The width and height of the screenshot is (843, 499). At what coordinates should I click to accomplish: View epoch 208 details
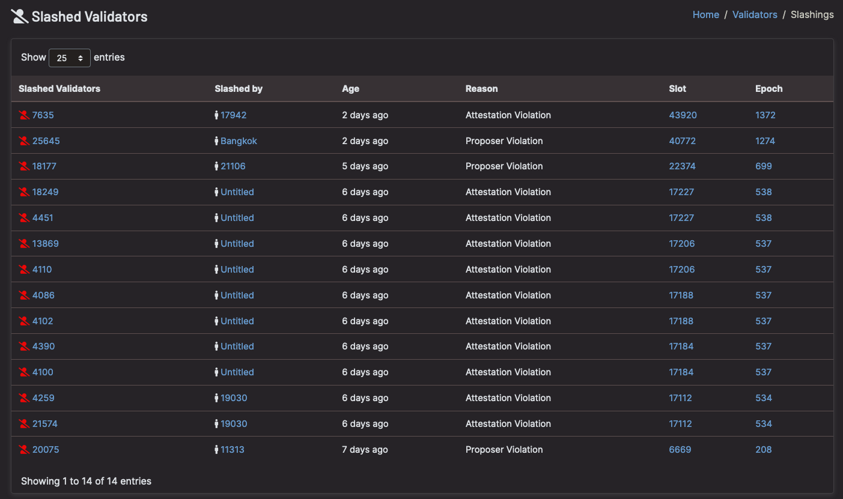pos(763,450)
